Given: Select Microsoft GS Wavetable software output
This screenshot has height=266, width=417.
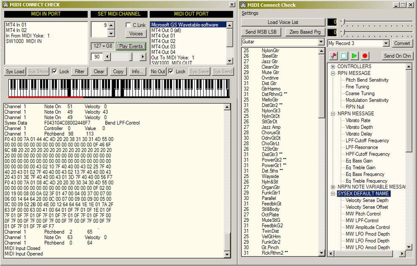Looking at the screenshot, I should click(x=188, y=24).
